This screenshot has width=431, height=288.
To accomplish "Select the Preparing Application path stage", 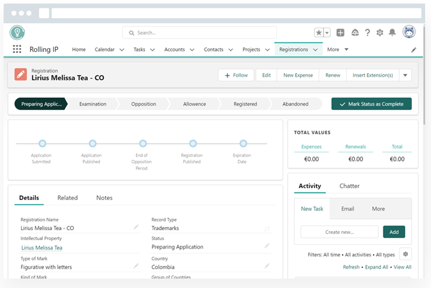I will pyautogui.click(x=41, y=104).
